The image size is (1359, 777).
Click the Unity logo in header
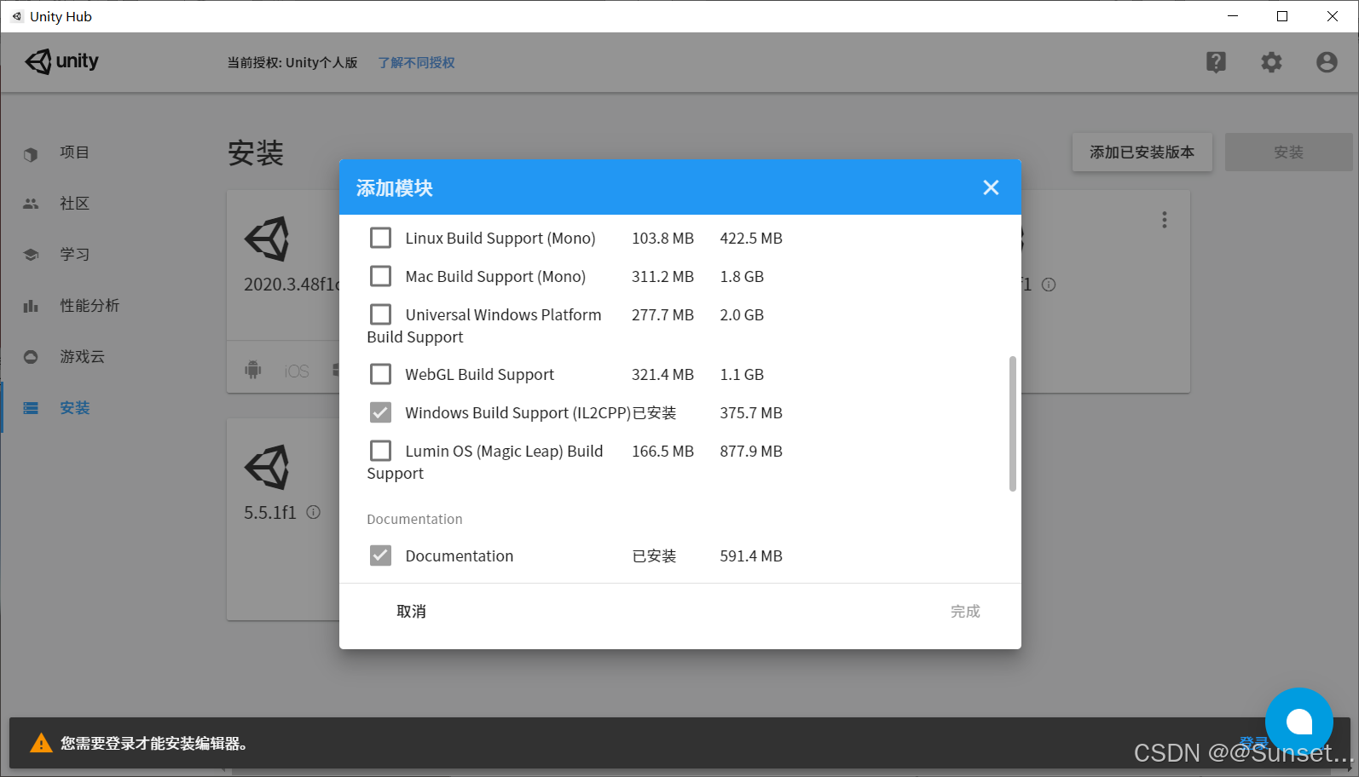[62, 61]
